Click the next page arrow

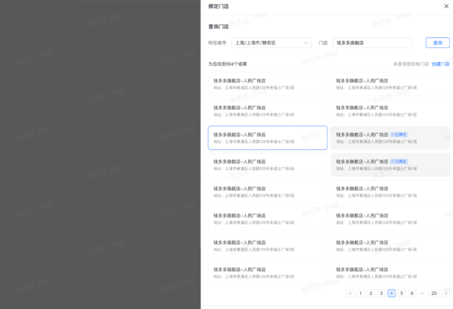click(446, 293)
